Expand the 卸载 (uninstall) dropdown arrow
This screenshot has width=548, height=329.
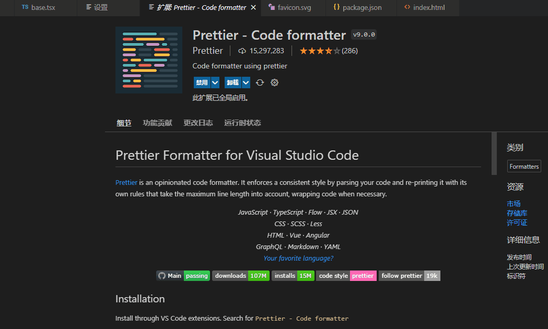pyautogui.click(x=246, y=83)
